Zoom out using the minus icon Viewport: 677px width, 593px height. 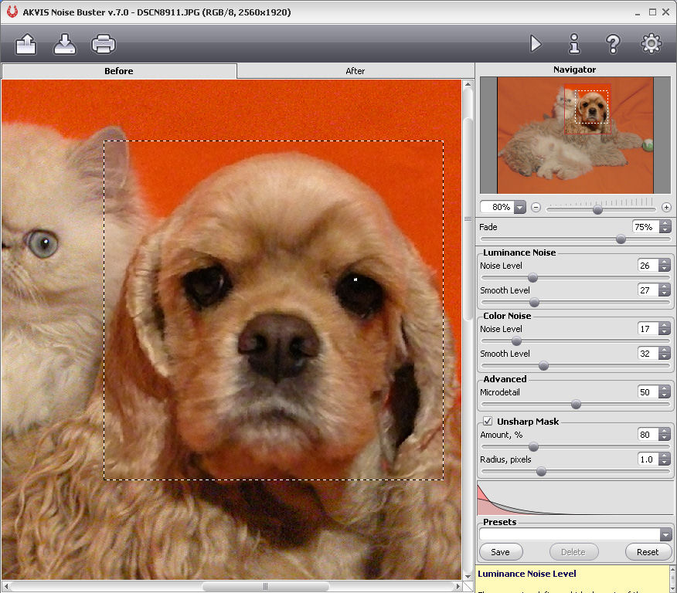(536, 208)
